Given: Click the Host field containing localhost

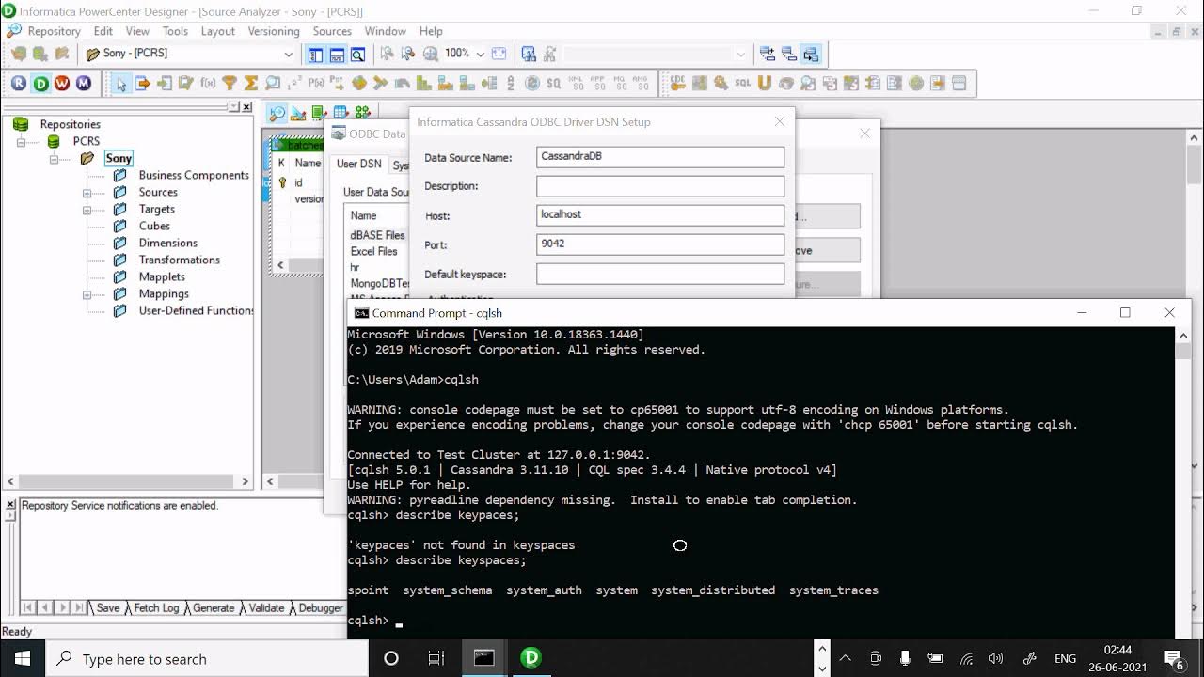Looking at the screenshot, I should pos(660,215).
